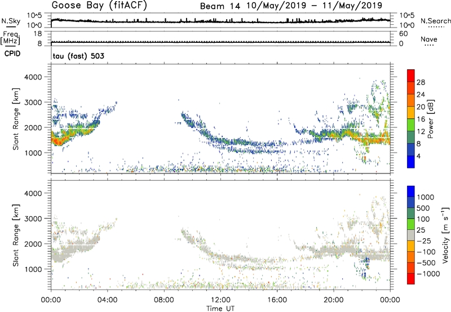The width and height of the screenshot is (451, 312).
Task: Click the 'tau (fast) 503' CPID text
Action: 78,56
